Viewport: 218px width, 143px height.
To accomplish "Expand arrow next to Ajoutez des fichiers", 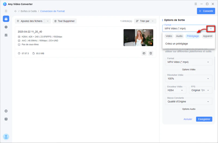I will [48, 21].
